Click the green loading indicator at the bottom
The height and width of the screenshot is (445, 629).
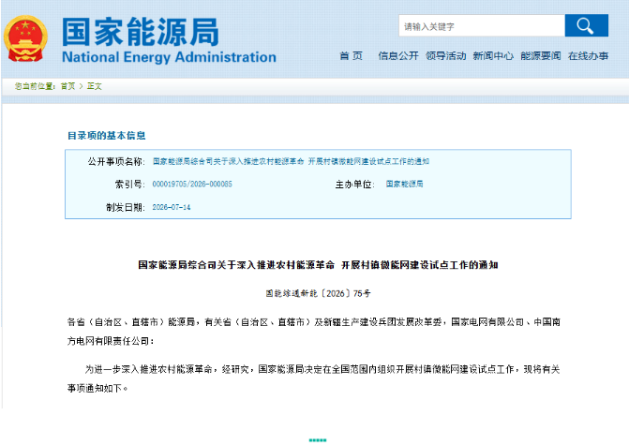pyautogui.click(x=318, y=440)
